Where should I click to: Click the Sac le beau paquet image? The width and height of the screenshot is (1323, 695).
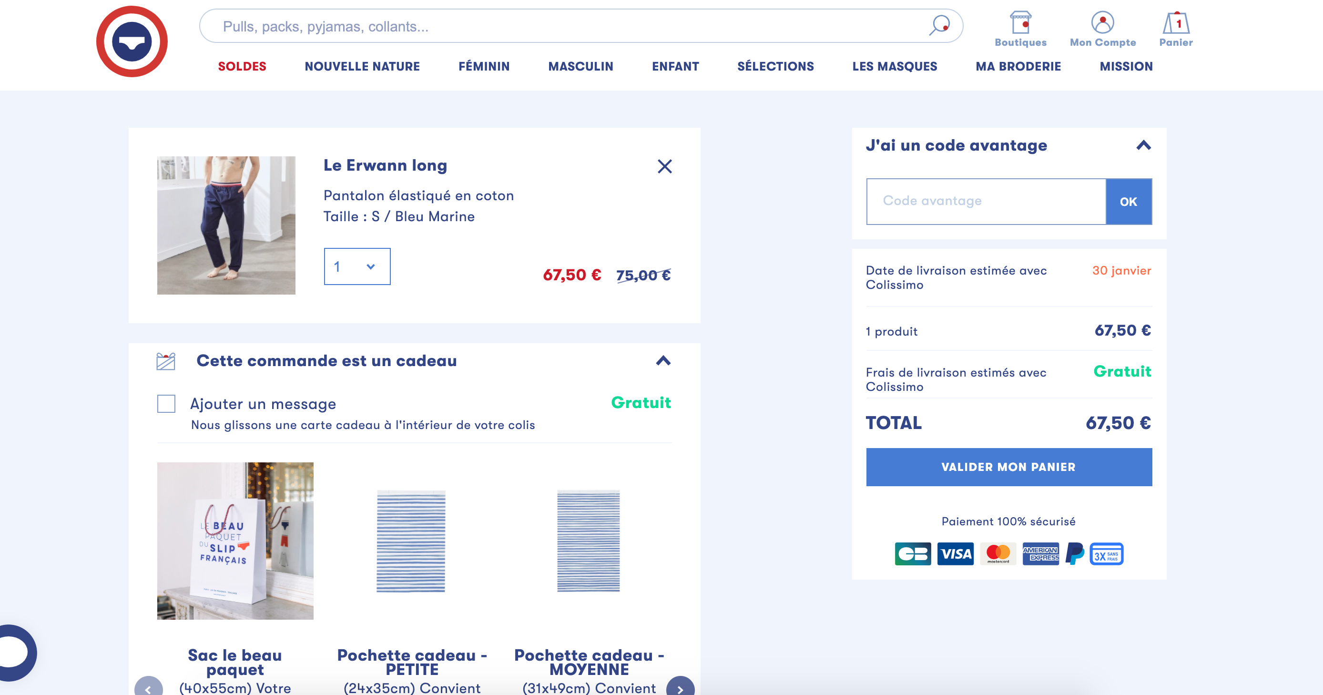point(235,541)
